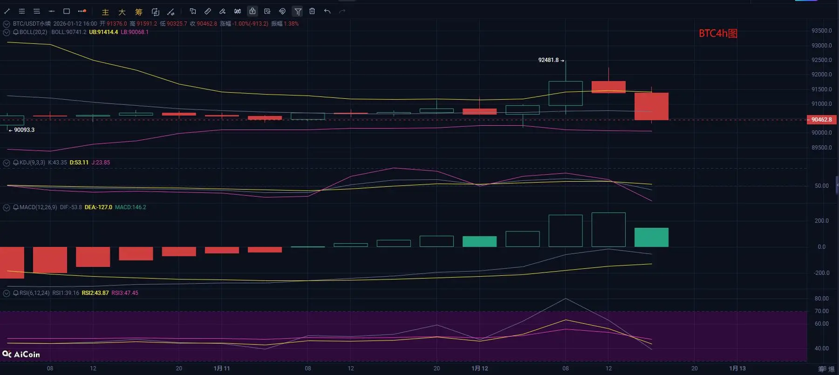Click the DEA:-127.0 value
This screenshot has width=839, height=375.
98,207
